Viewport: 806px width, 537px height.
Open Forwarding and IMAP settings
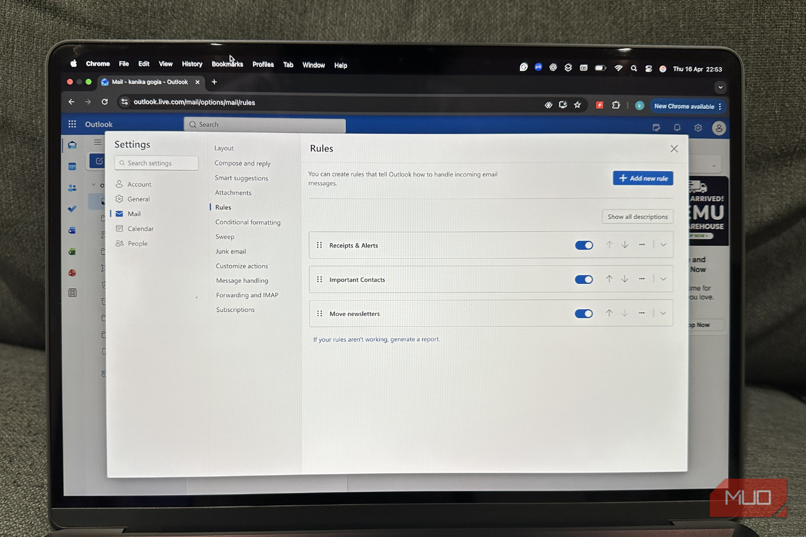(247, 295)
